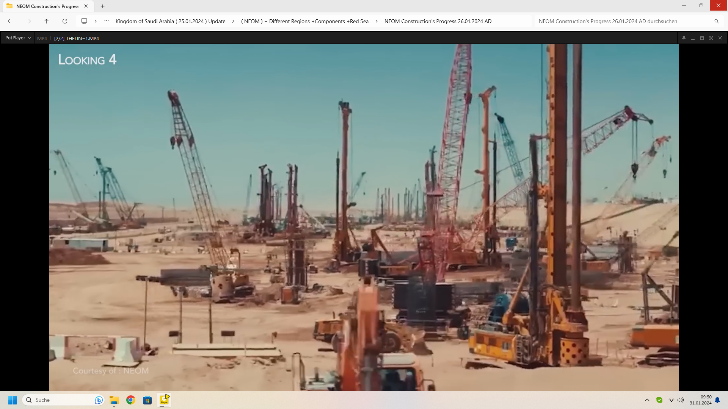This screenshot has height=409, width=728.
Task: Minimize the PotPlayer window
Action: (x=693, y=38)
